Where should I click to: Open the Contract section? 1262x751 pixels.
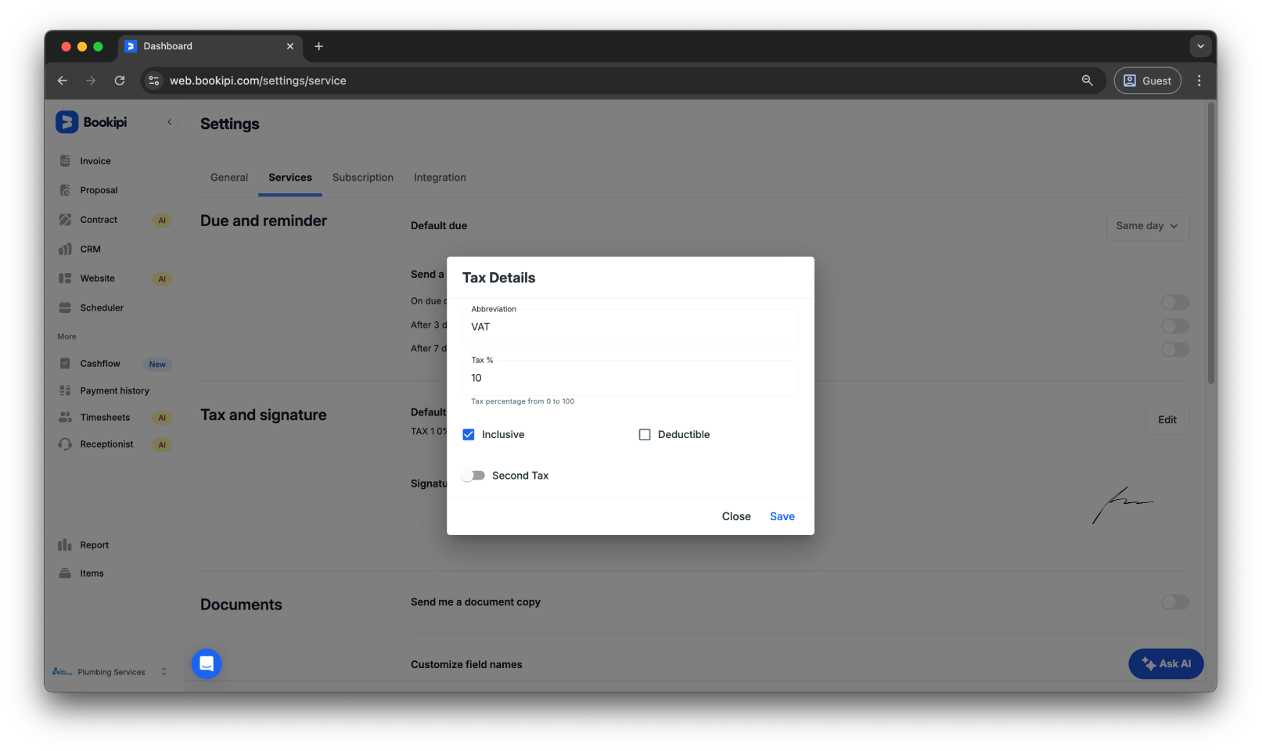99,219
